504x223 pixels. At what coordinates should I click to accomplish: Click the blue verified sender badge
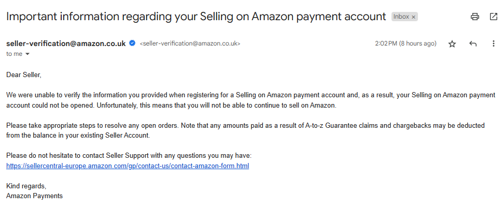[x=132, y=43]
